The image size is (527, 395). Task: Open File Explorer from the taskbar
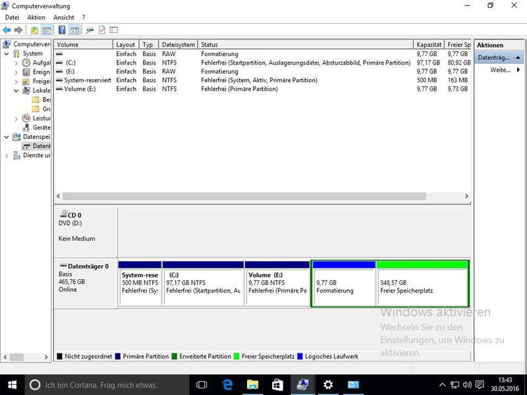[x=252, y=384]
